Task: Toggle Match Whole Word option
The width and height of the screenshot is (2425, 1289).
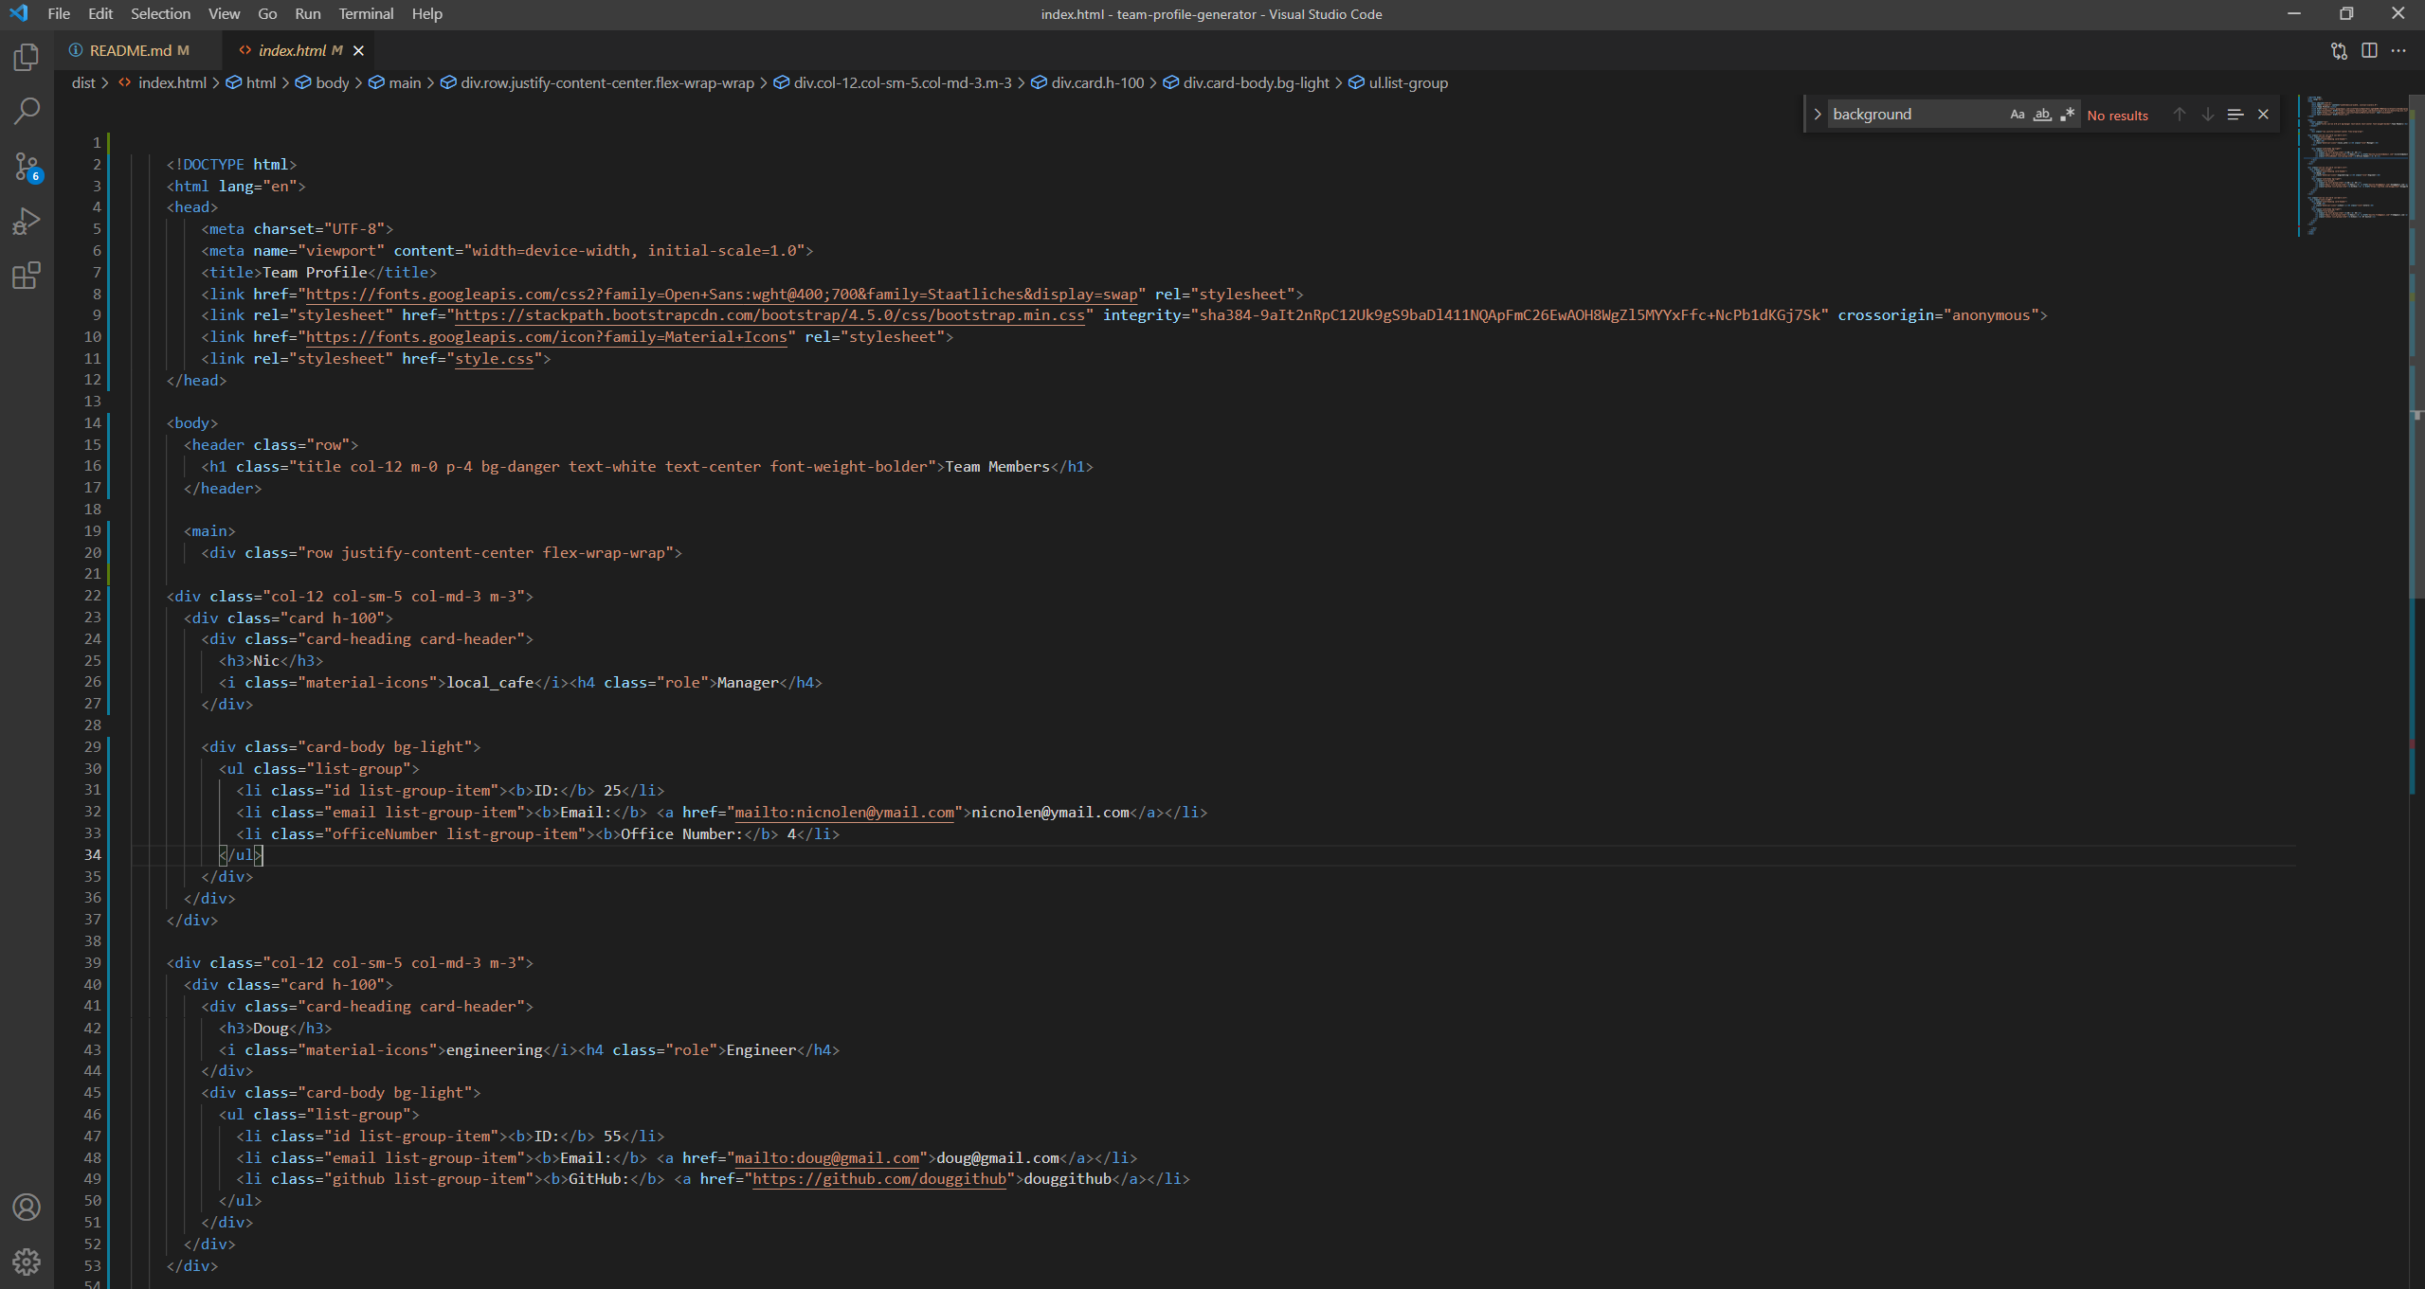Action: click(2041, 114)
